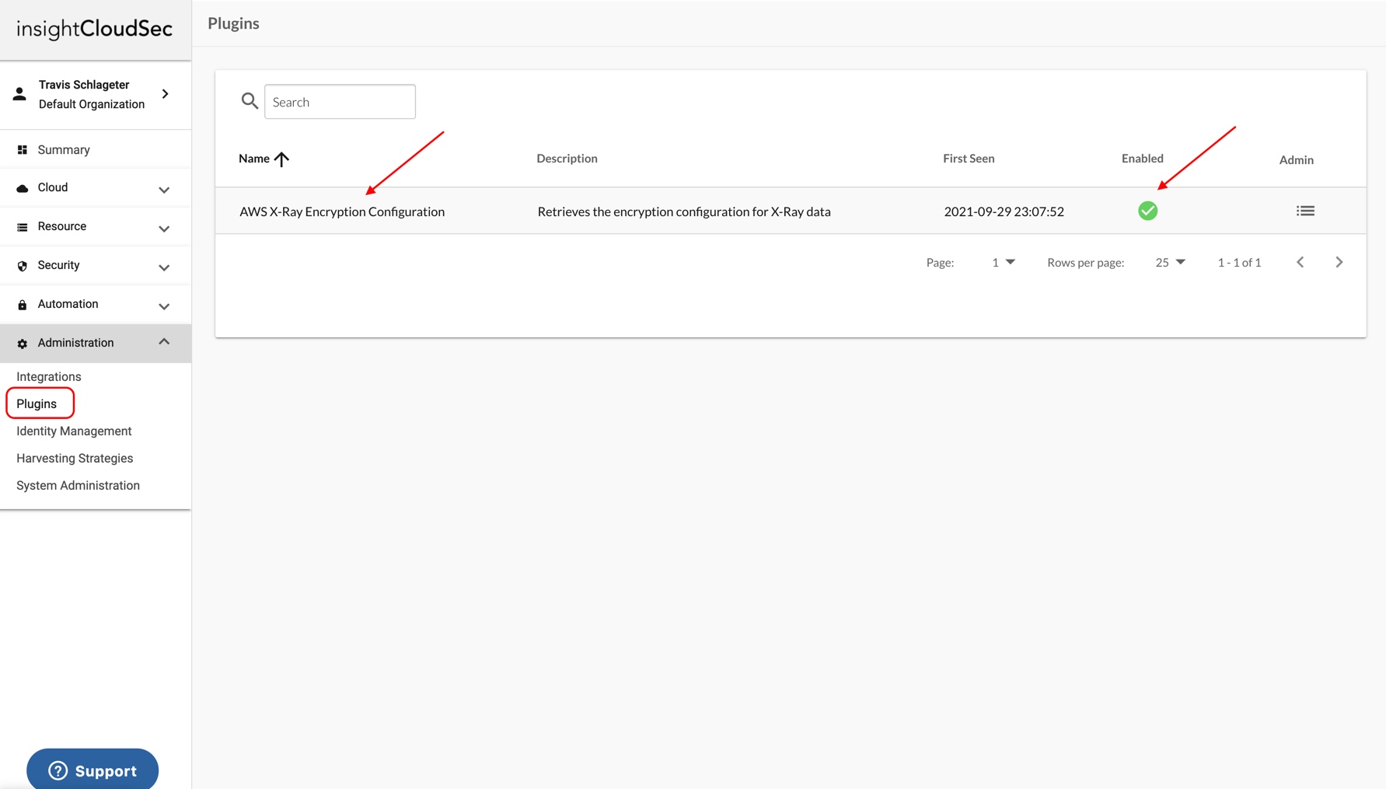Image resolution: width=1386 pixels, height=789 pixels.
Task: Click the Administration gear icon
Action: [x=23, y=344]
